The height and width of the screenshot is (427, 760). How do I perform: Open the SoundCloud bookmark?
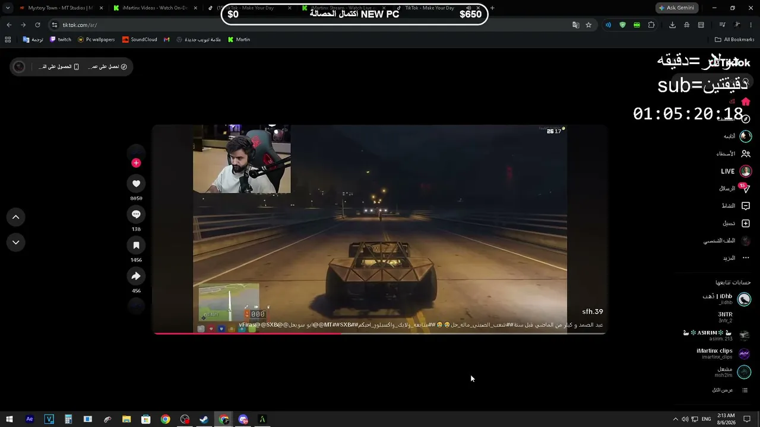pyautogui.click(x=140, y=40)
